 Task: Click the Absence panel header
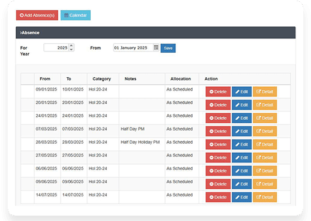click(155, 32)
